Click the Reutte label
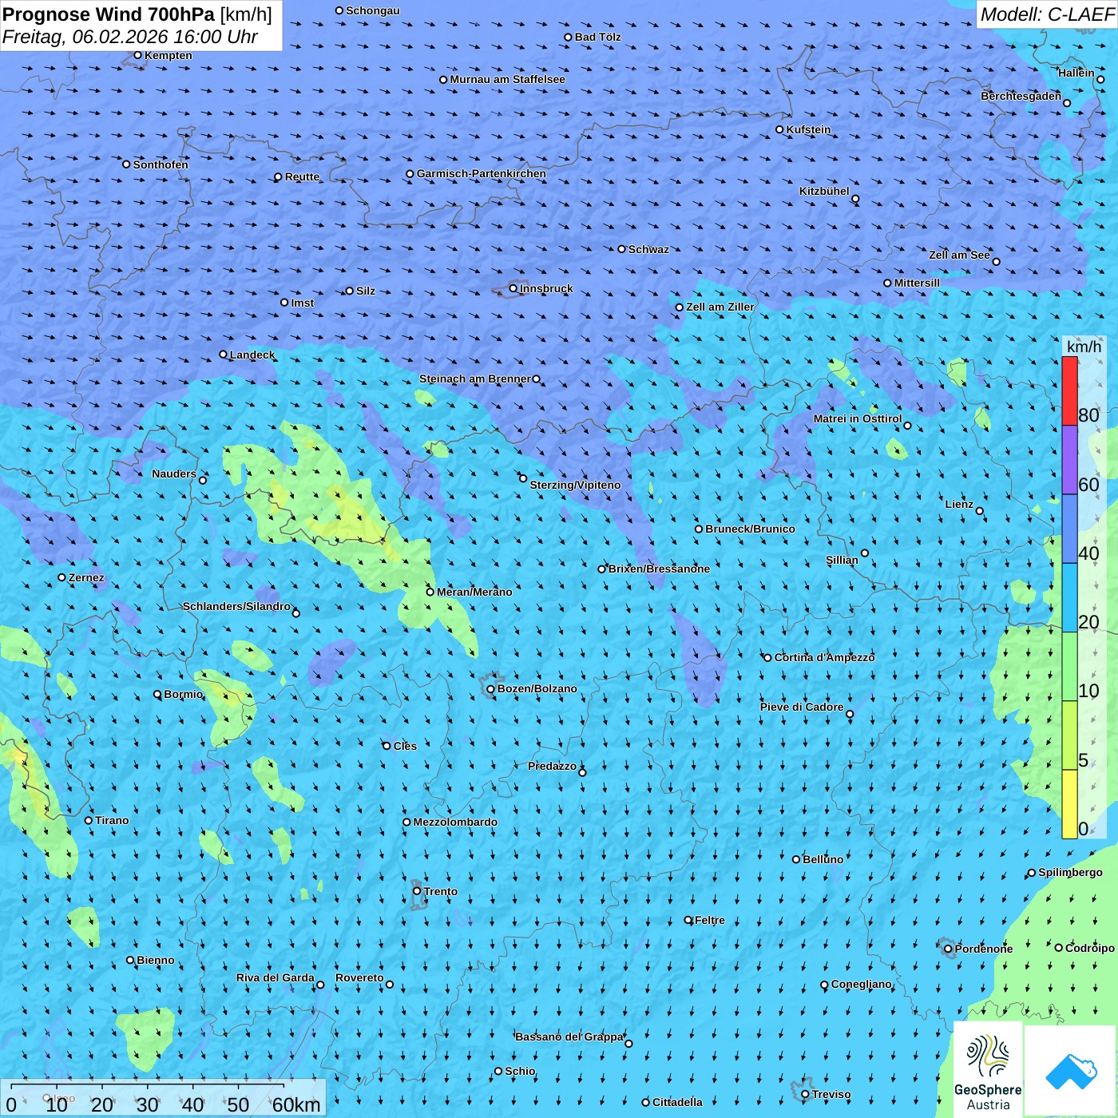Image resolution: width=1118 pixels, height=1118 pixels. pos(302,176)
